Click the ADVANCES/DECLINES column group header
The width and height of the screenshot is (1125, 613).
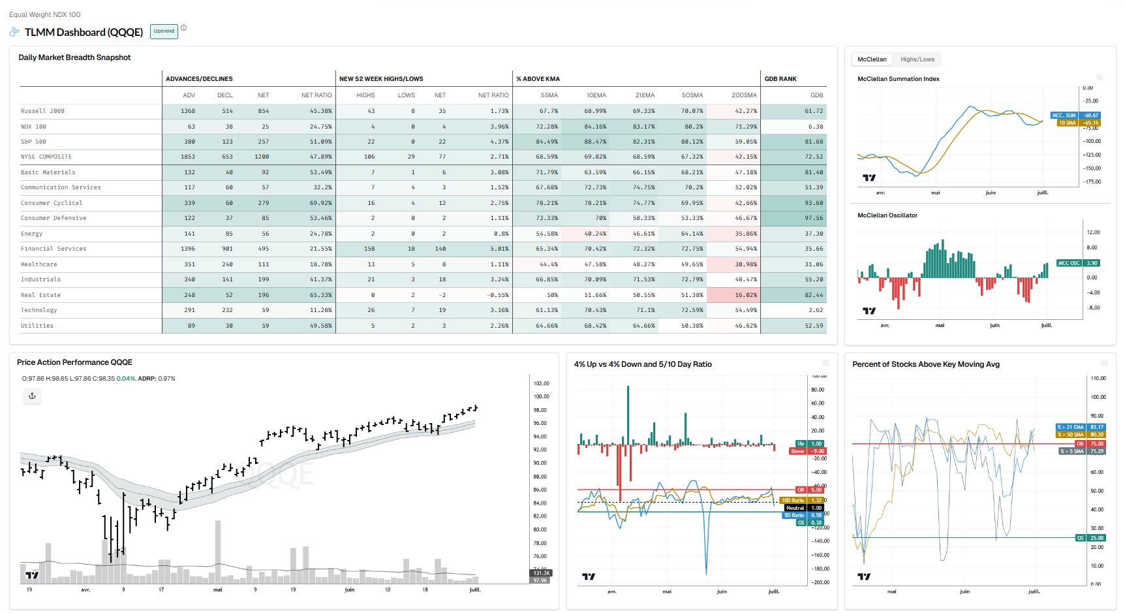tap(199, 79)
